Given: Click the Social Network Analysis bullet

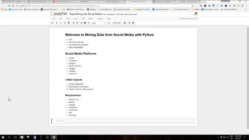Looking at the screenshot, I should click(79, 45).
